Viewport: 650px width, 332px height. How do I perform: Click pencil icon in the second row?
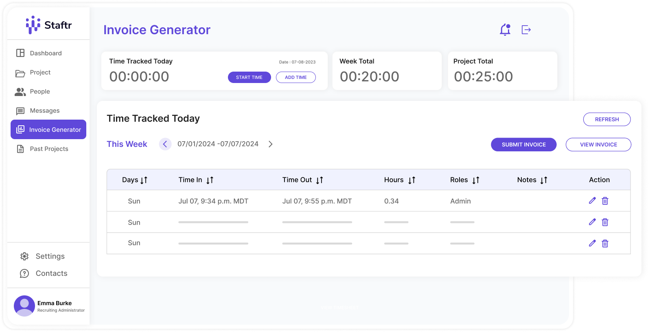[592, 222]
